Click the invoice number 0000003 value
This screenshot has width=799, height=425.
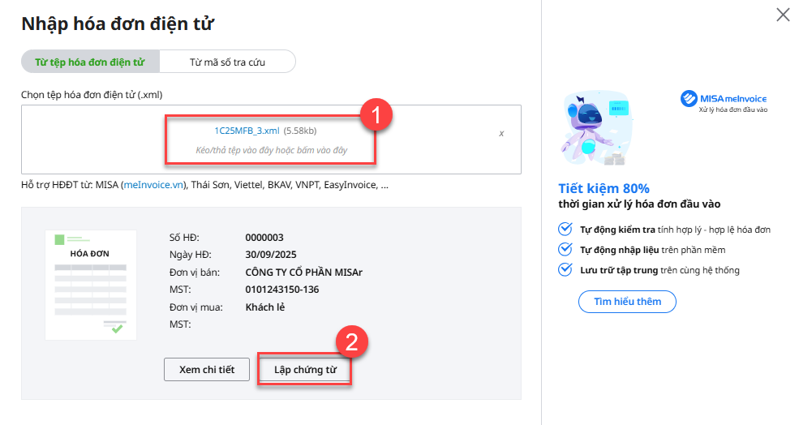264,238
